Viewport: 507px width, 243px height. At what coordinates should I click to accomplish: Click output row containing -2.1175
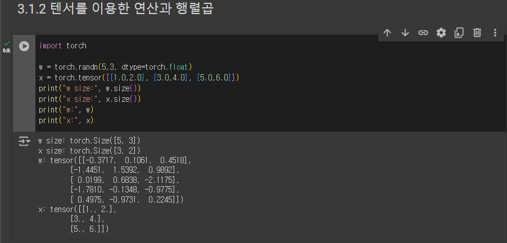pos(124,180)
